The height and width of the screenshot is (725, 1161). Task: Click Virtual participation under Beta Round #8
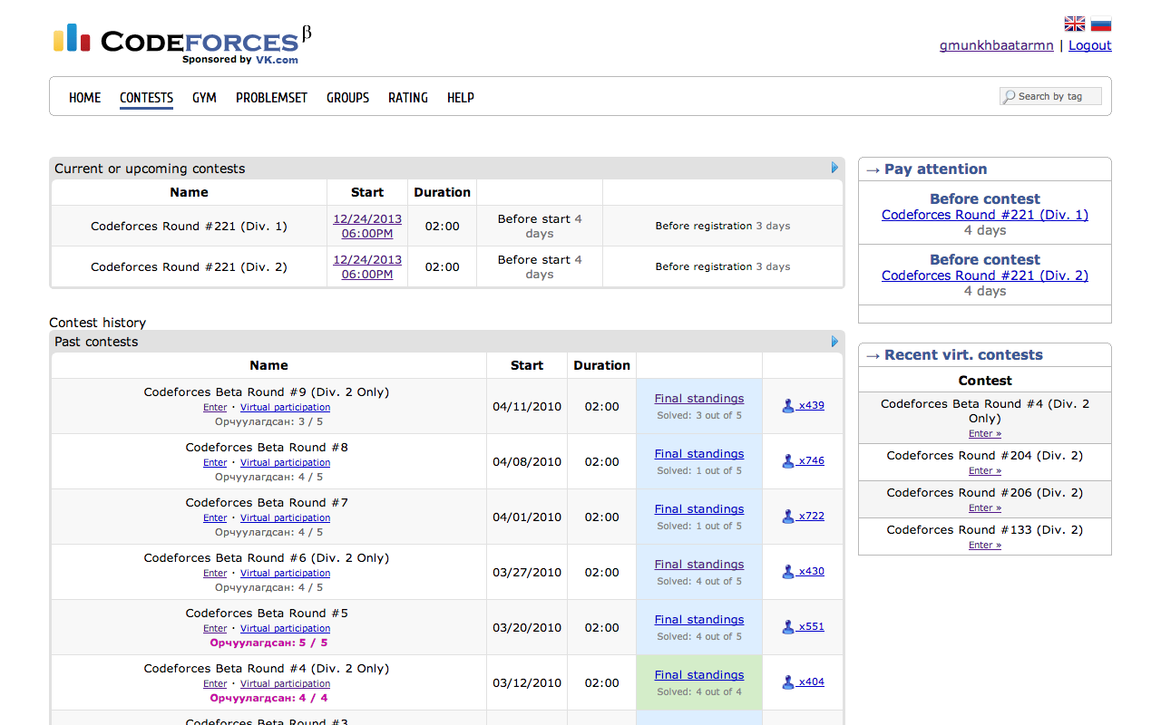[285, 463]
